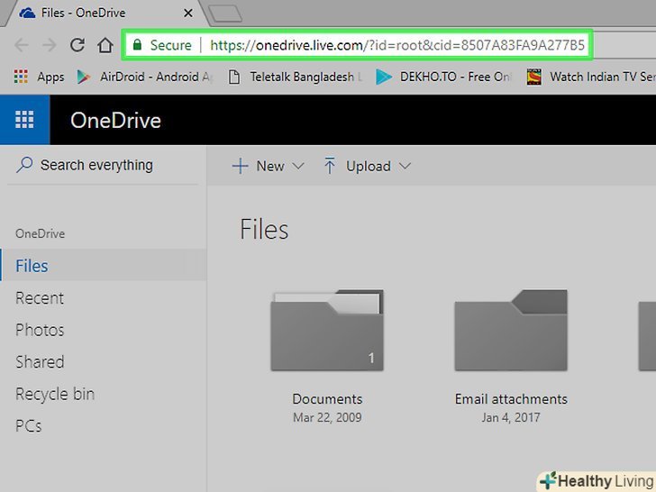This screenshot has width=656, height=492.
Task: Open a new browser tab
Action: [225, 14]
